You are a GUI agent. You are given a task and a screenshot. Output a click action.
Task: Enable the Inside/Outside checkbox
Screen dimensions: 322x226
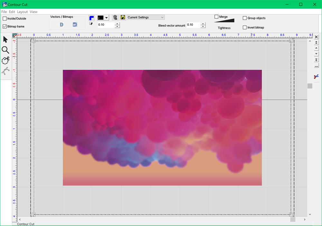point(5,19)
